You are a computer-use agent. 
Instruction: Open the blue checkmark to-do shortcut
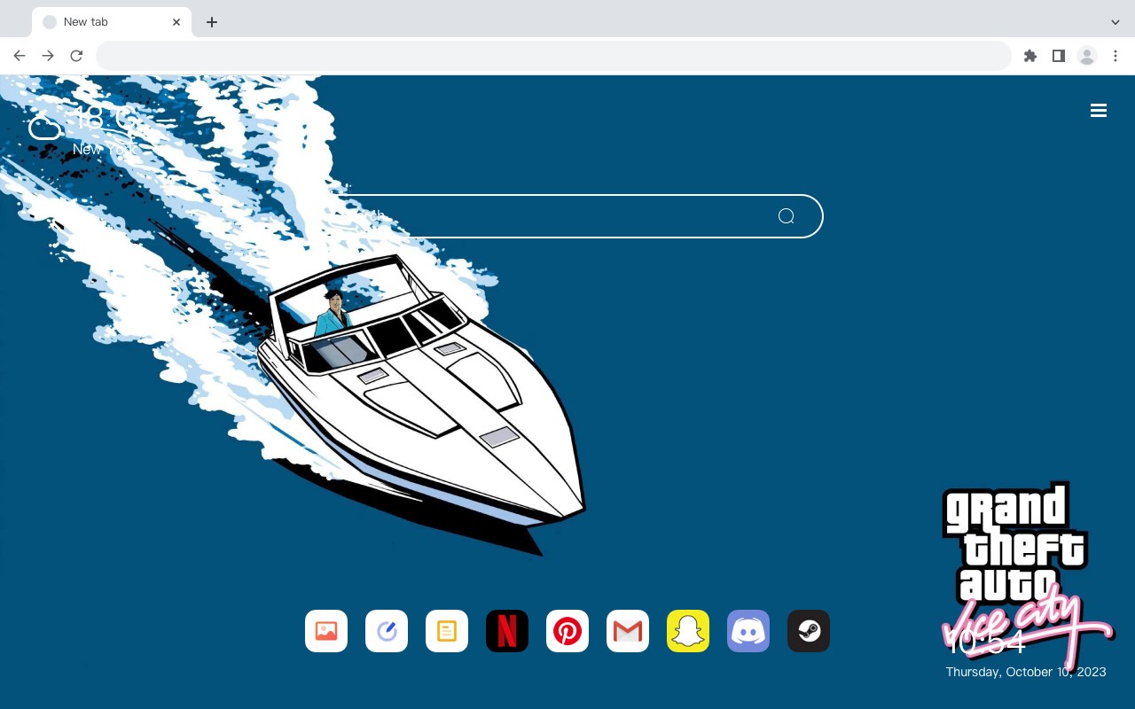pyautogui.click(x=387, y=631)
